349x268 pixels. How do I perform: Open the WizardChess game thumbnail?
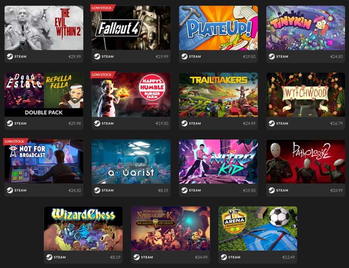(x=83, y=228)
